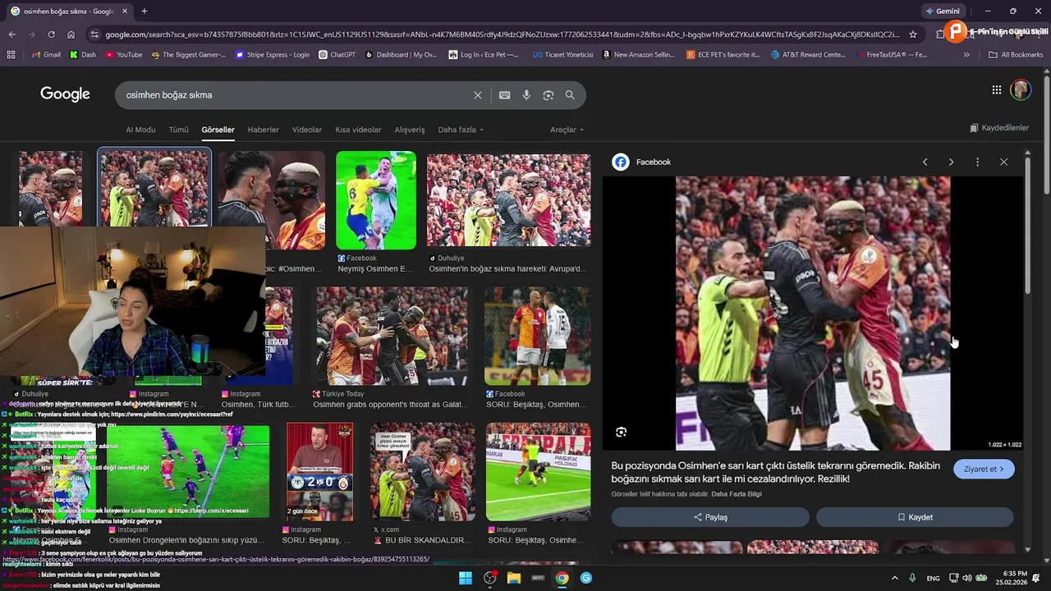Expand hidden system tray icons

pyautogui.click(x=895, y=578)
